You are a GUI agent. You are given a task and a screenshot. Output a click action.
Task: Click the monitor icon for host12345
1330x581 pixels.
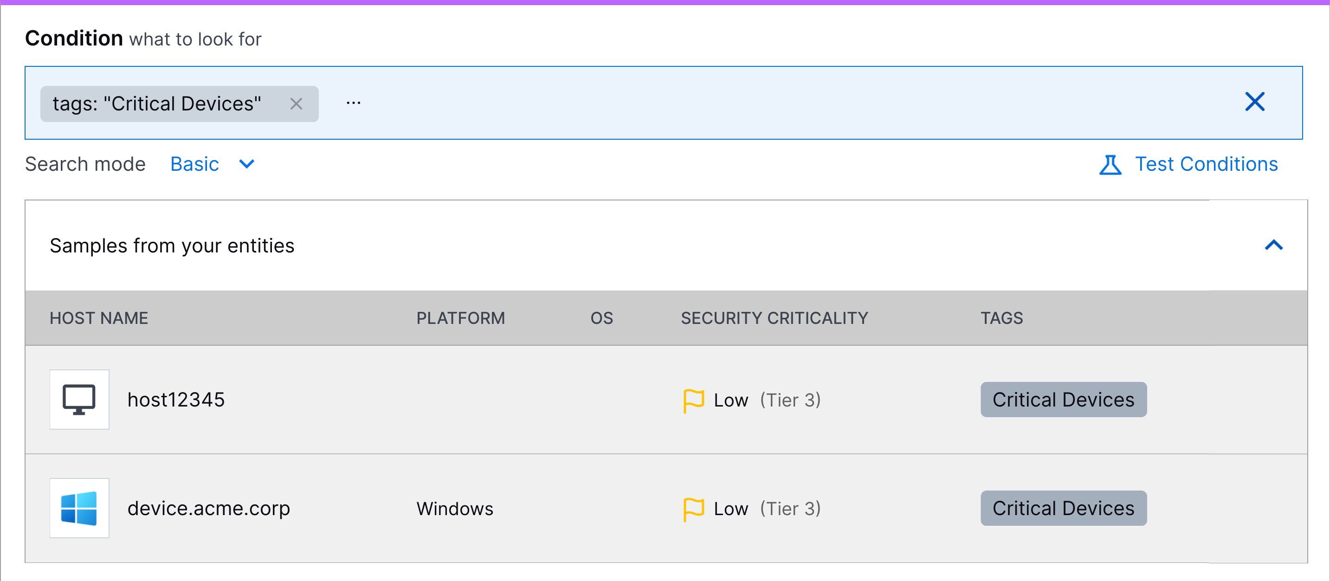[79, 399]
